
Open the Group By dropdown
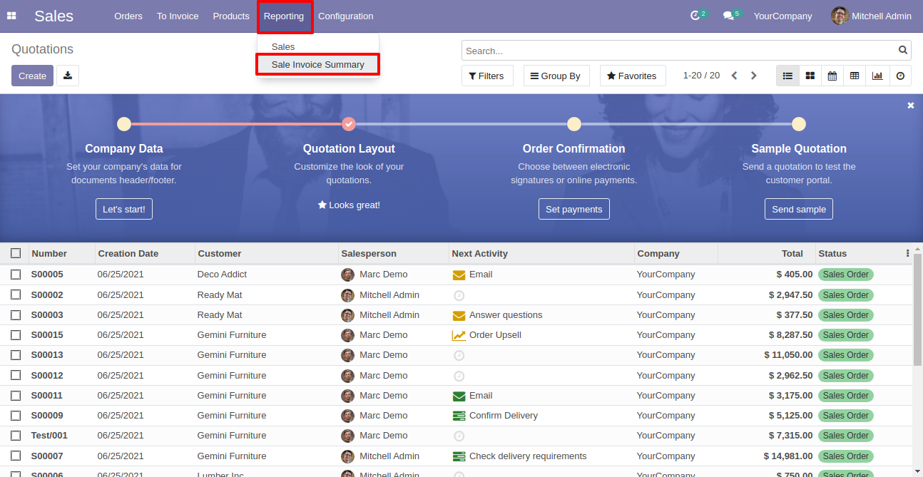[556, 76]
